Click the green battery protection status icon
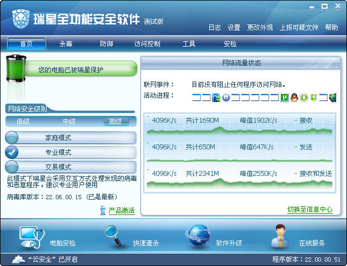This screenshot has width=347, height=266. click(16, 68)
